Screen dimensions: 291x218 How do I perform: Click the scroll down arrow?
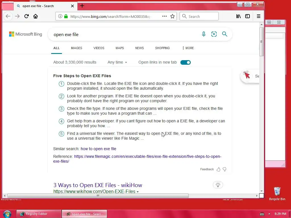pyautogui.click(x=261, y=191)
